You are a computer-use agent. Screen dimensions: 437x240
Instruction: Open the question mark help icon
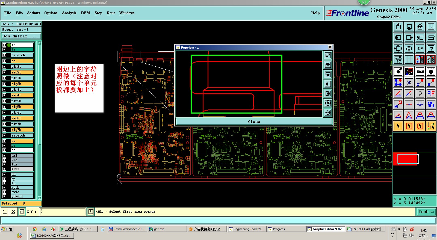431,49
